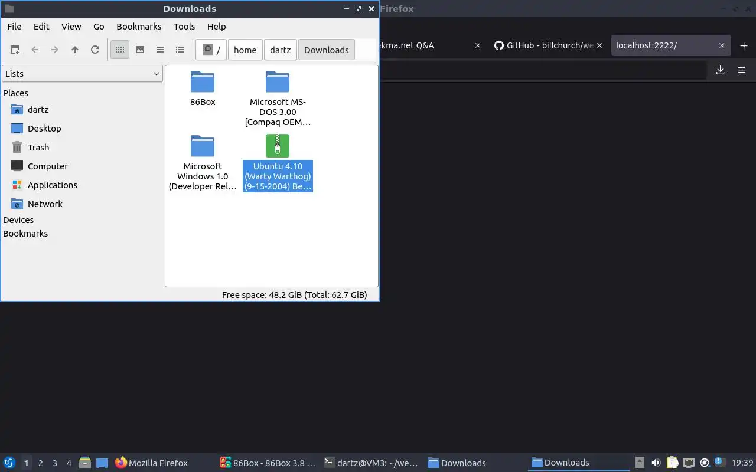Click the 'Downloads' path button
The image size is (756, 472).
327,50
